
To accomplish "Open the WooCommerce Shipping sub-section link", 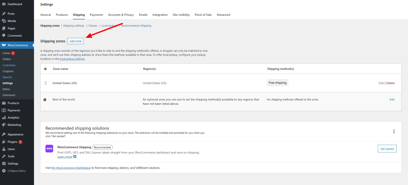I will tap(136, 26).
